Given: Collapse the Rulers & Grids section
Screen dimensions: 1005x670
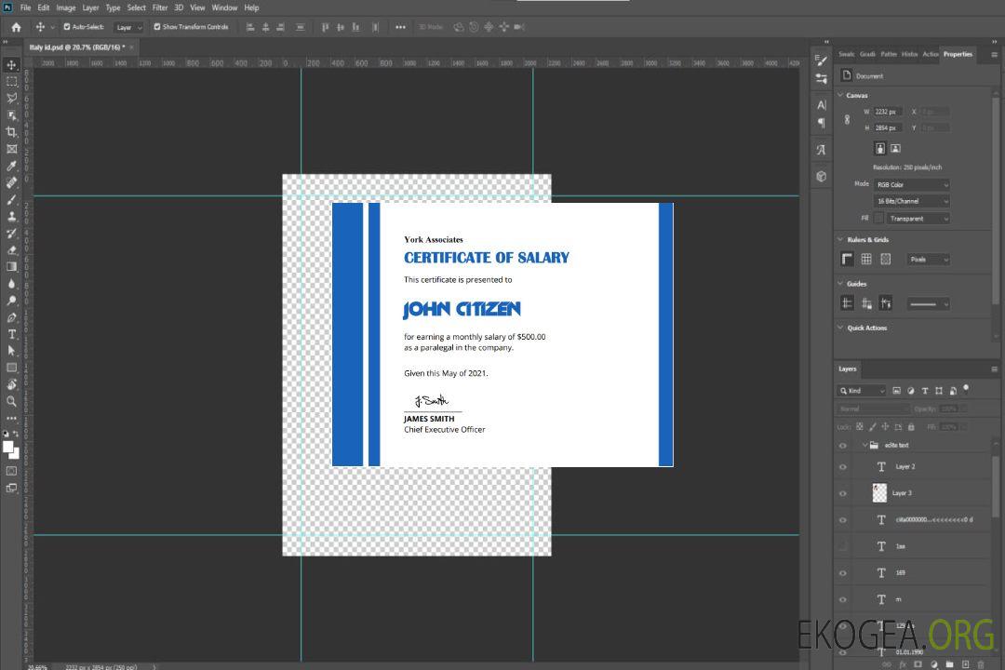Looking at the screenshot, I should 841,239.
